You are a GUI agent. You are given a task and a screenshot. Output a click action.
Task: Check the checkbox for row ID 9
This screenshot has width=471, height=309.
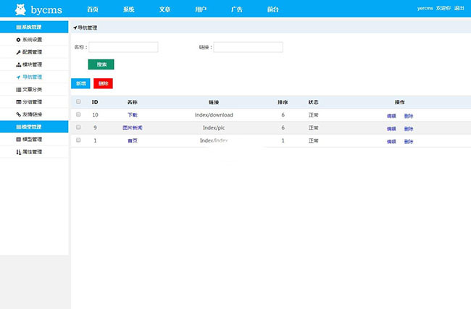[79, 127]
